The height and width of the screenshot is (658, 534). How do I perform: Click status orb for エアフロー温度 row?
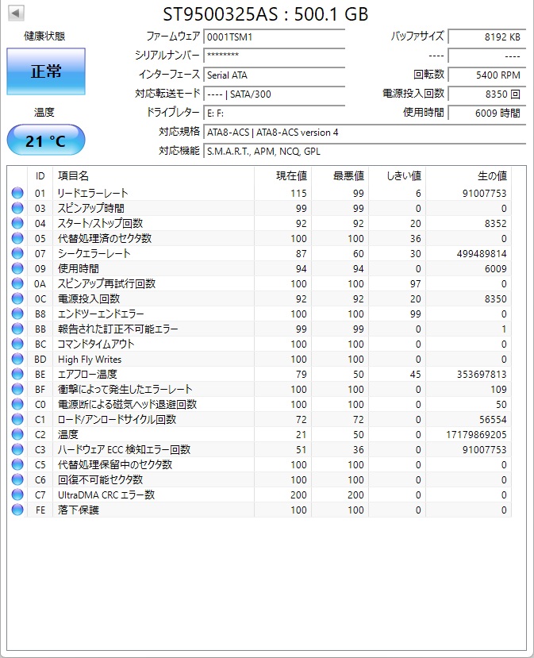coord(17,374)
